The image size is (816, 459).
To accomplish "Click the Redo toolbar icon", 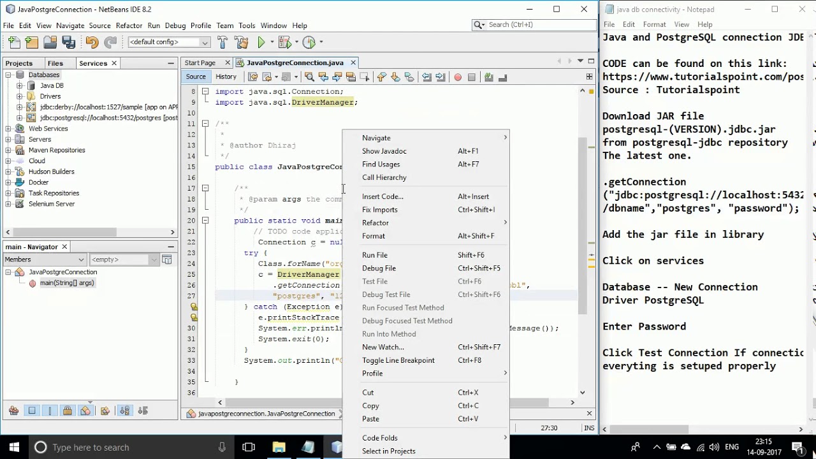I will [x=110, y=42].
